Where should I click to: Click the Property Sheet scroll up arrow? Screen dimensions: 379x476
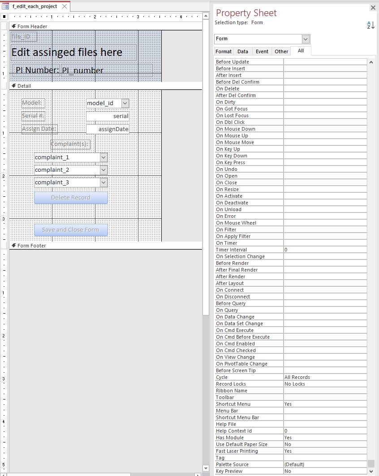click(x=371, y=62)
